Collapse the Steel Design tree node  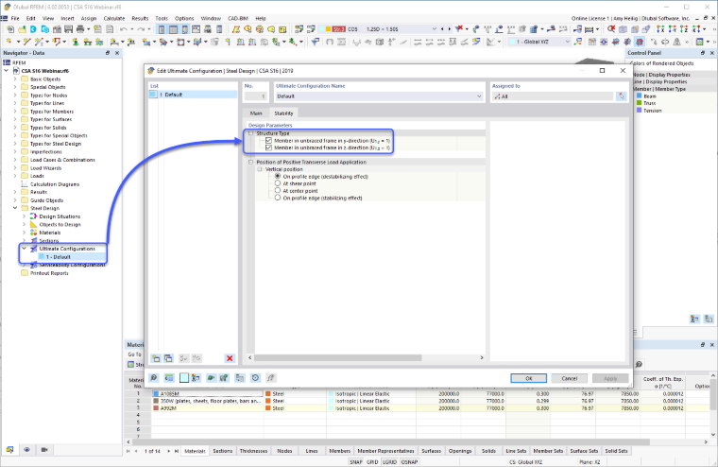15,208
